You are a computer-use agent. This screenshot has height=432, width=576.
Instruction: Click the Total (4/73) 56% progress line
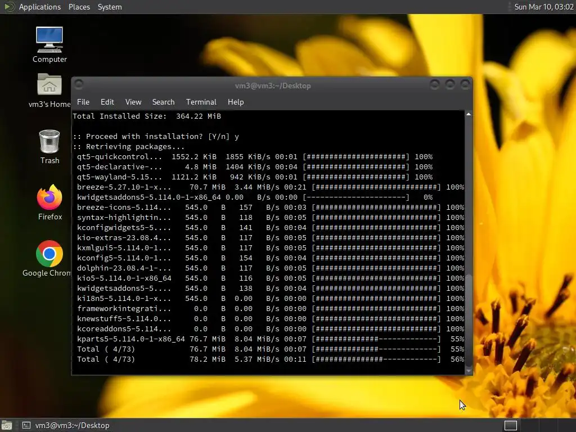(271, 359)
